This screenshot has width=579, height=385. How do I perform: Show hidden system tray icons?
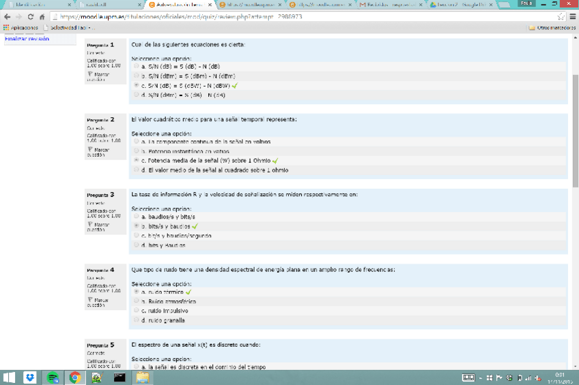point(481,378)
